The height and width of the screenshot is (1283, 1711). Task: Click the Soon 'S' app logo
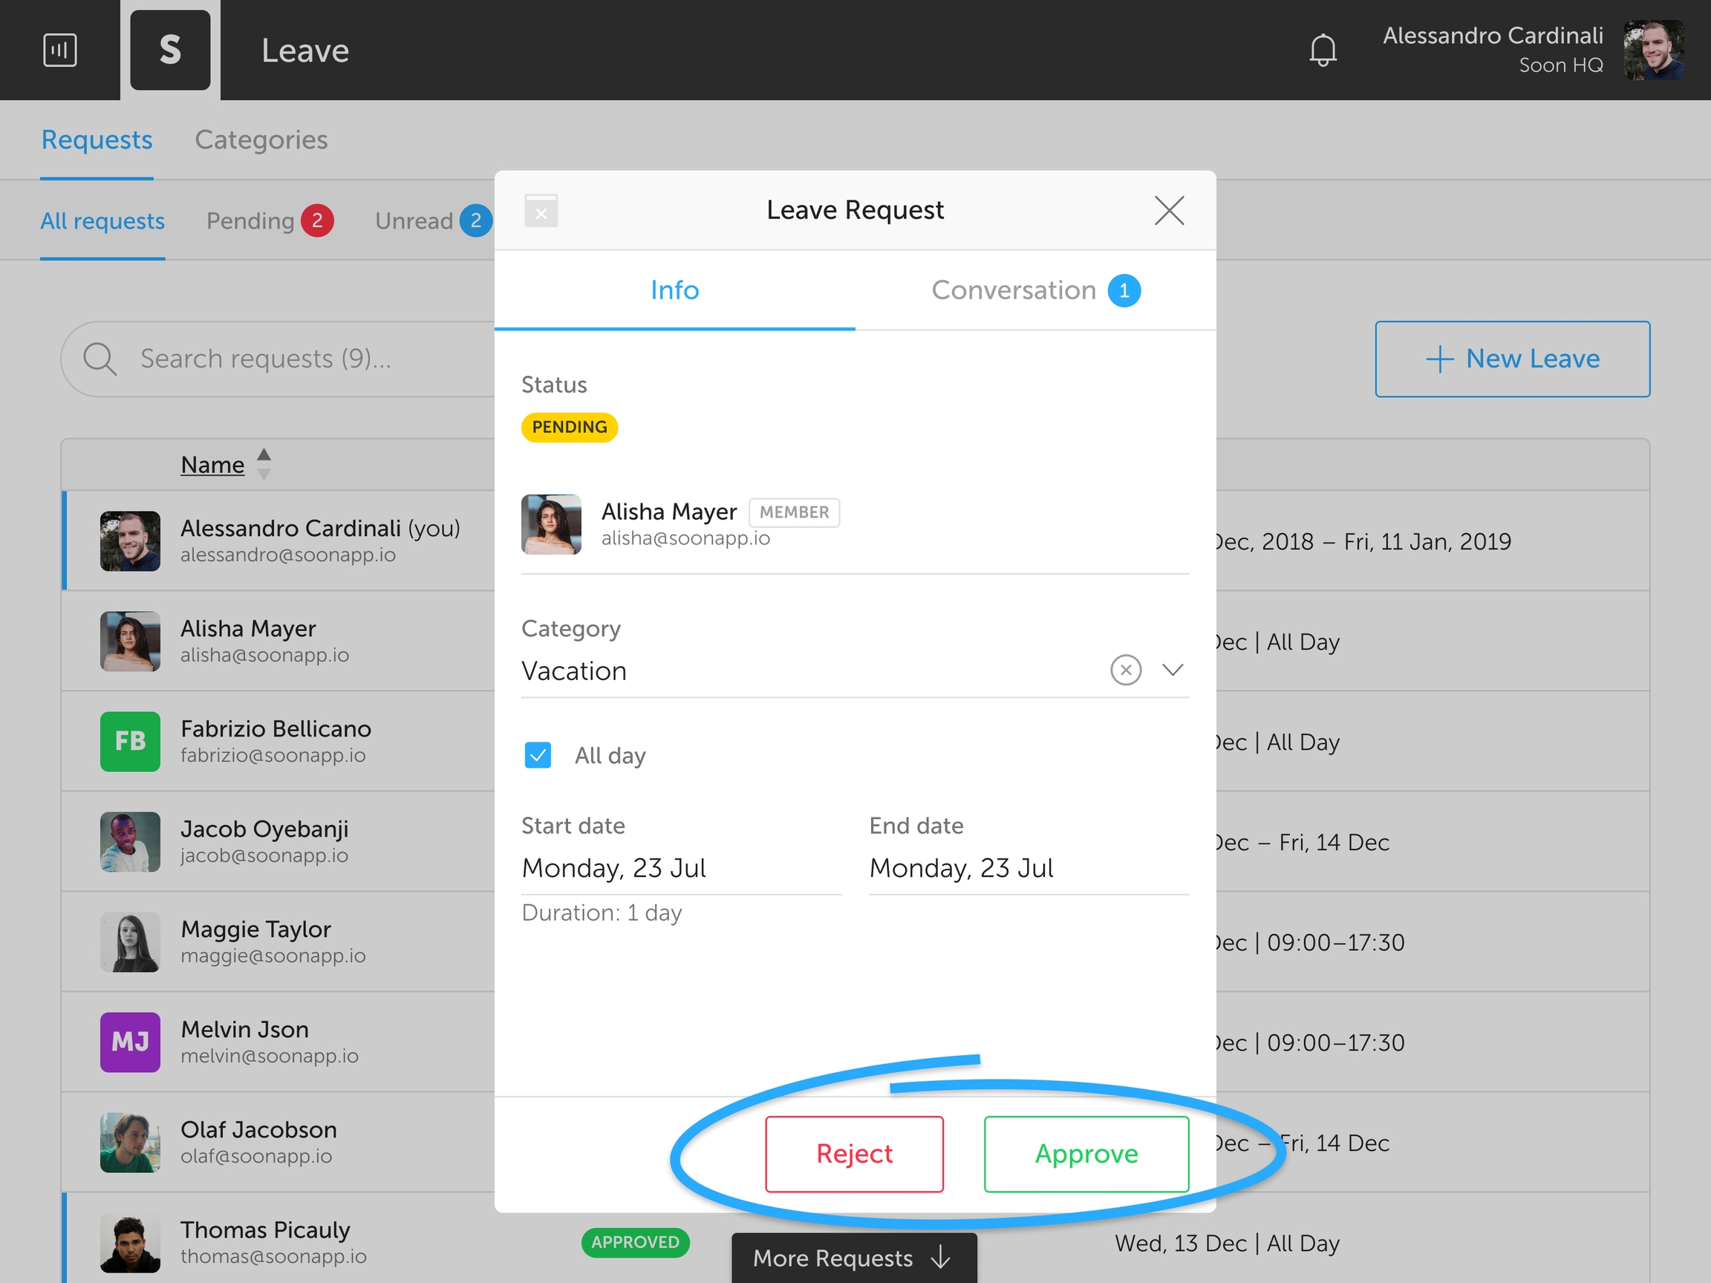click(170, 50)
